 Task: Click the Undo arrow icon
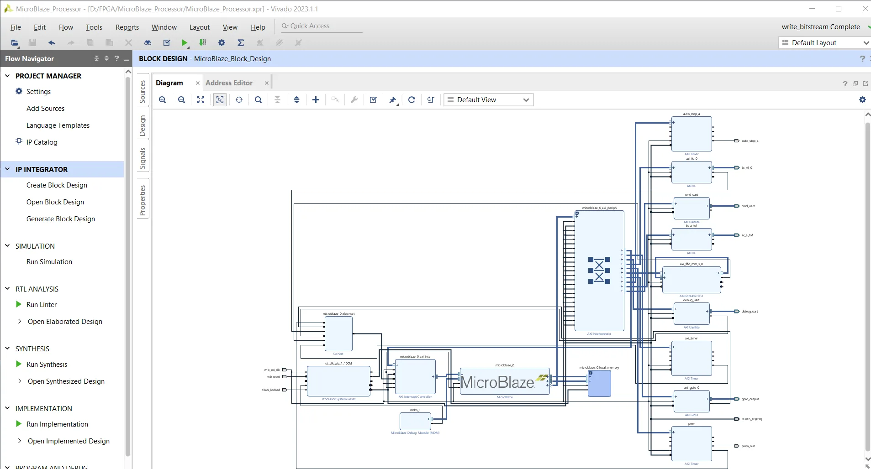point(52,43)
